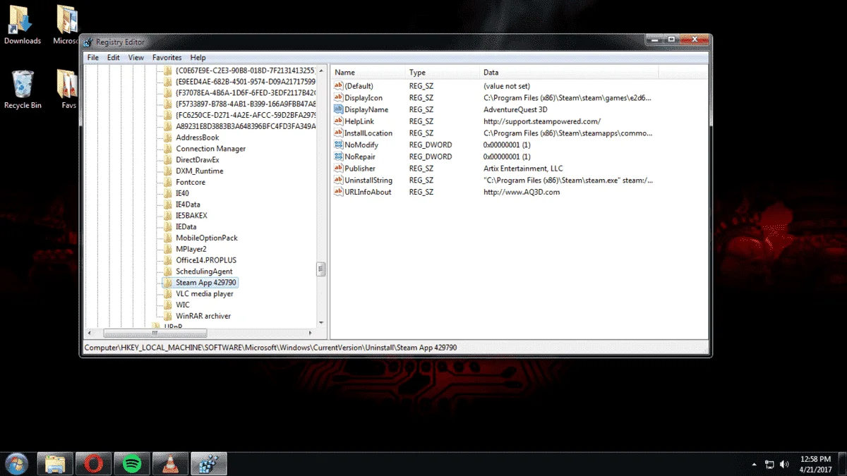The image size is (847, 476).
Task: Click the folder icon of Connection Manager key
Action: click(x=168, y=149)
